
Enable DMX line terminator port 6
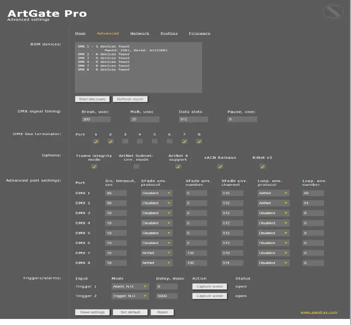(169, 141)
